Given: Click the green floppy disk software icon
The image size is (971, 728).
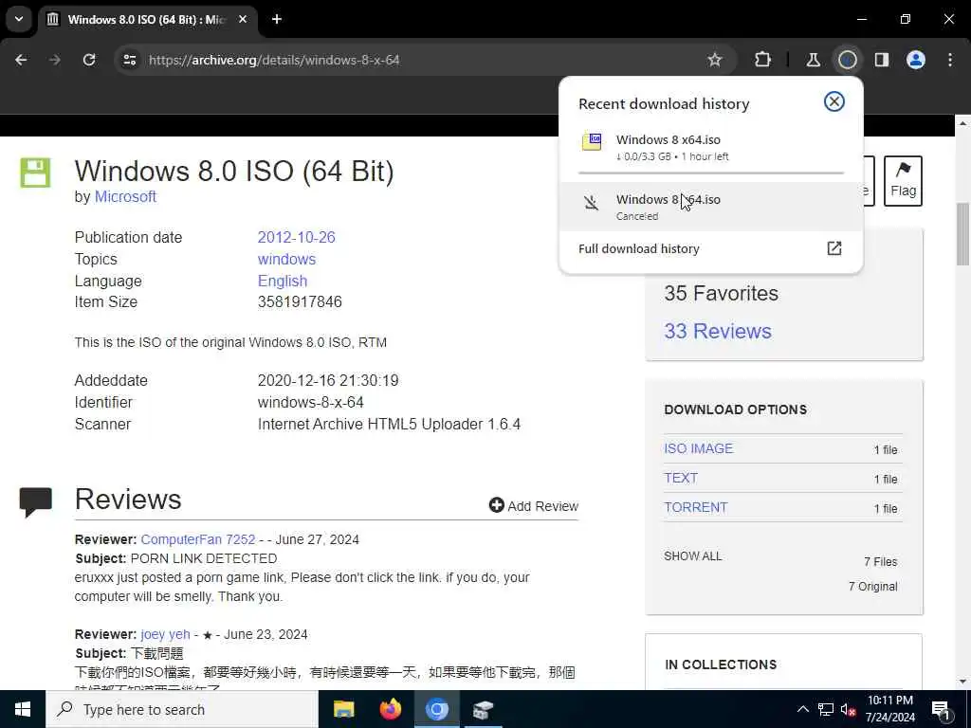Looking at the screenshot, I should tap(35, 173).
